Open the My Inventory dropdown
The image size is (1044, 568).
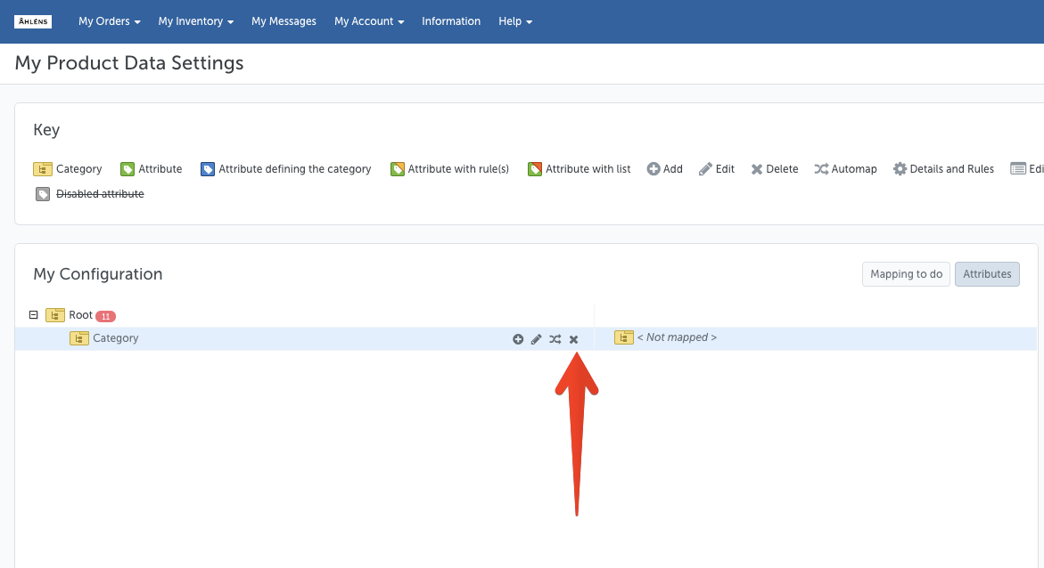pos(196,21)
